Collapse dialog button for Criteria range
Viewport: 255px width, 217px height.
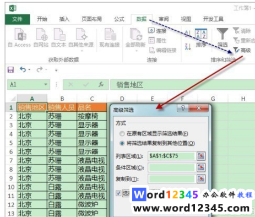pyautogui.click(x=201, y=167)
